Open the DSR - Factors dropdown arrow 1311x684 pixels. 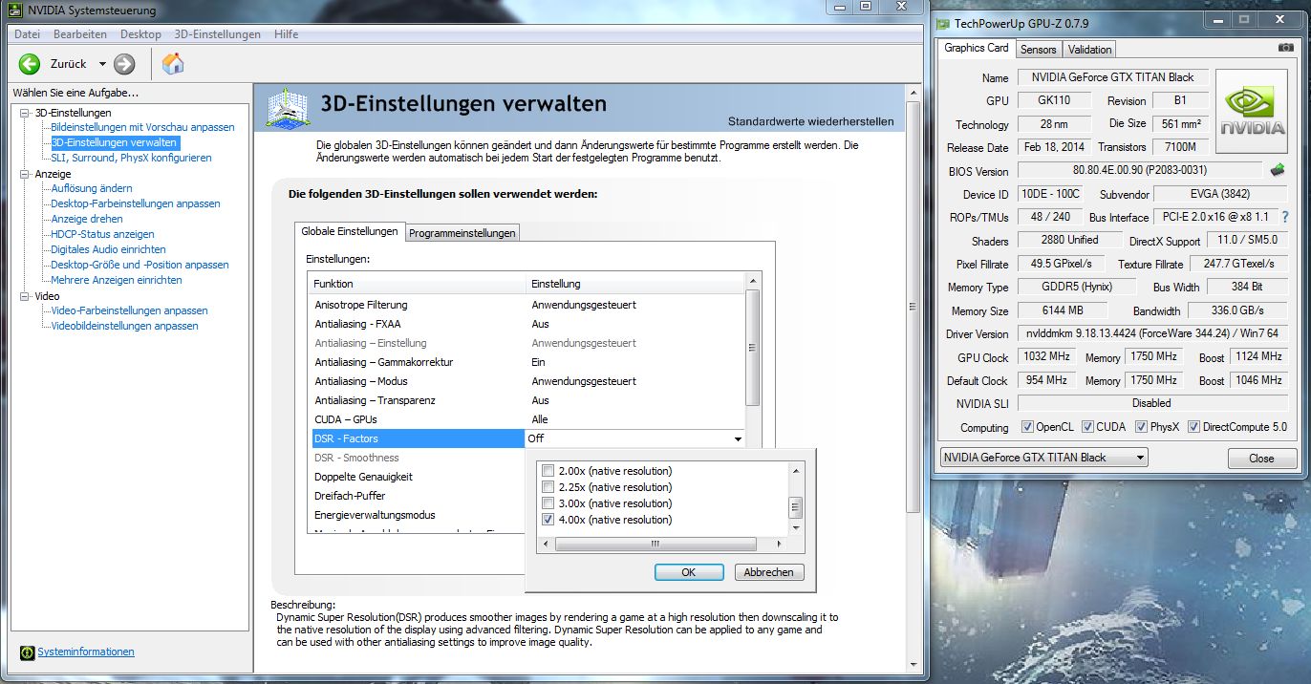[x=738, y=438]
